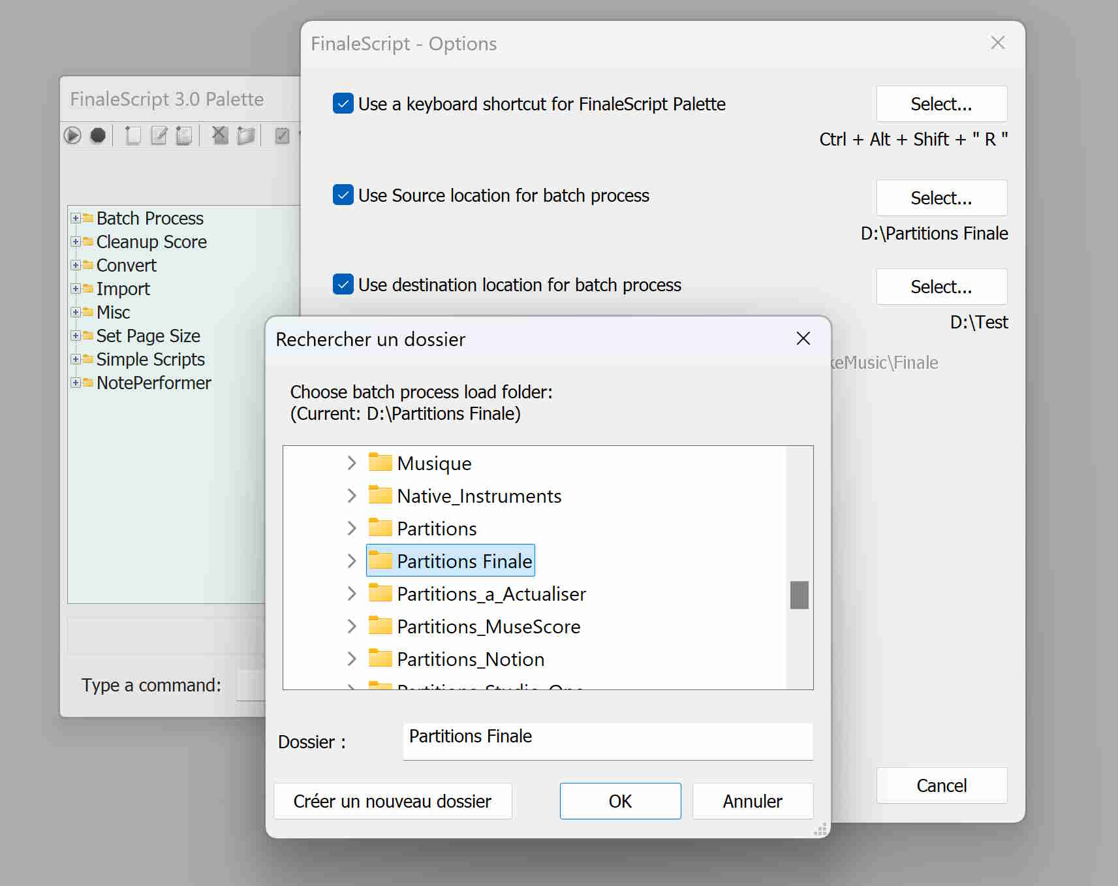
Task: Click the New Script icon
Action: pos(132,135)
